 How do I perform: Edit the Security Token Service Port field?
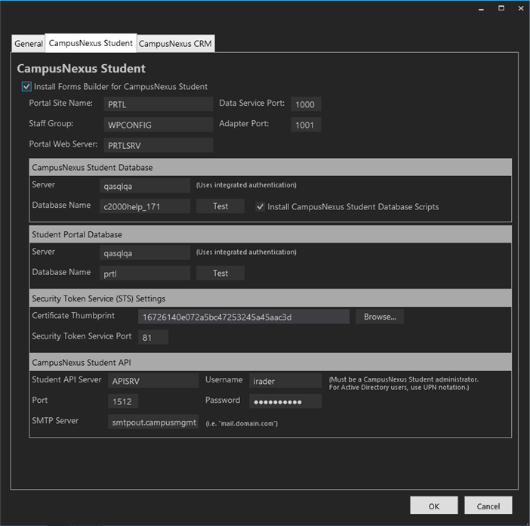(153, 337)
